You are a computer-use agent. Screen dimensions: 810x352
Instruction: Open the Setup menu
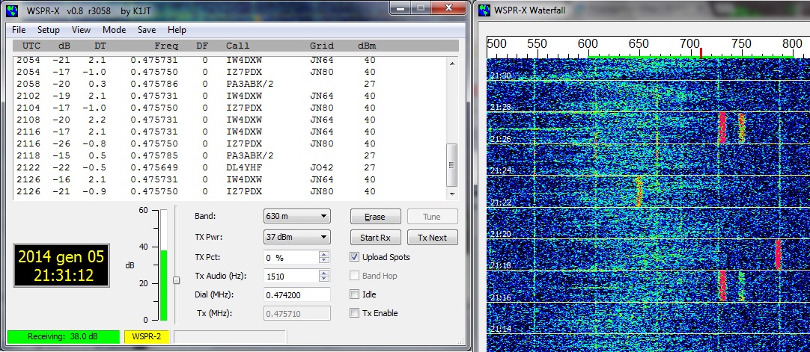coord(48,30)
